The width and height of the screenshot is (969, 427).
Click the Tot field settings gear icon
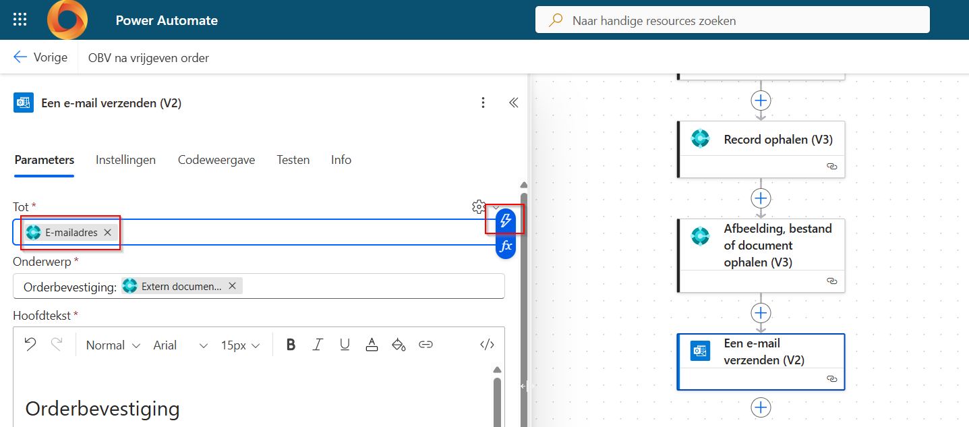point(478,206)
